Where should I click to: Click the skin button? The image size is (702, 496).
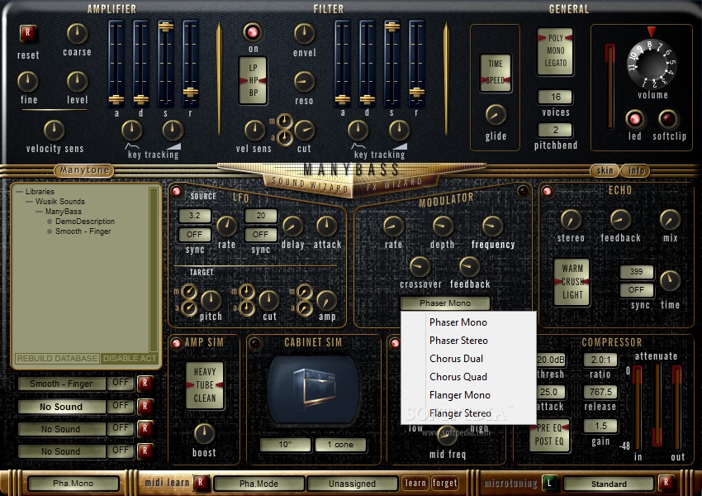click(605, 170)
